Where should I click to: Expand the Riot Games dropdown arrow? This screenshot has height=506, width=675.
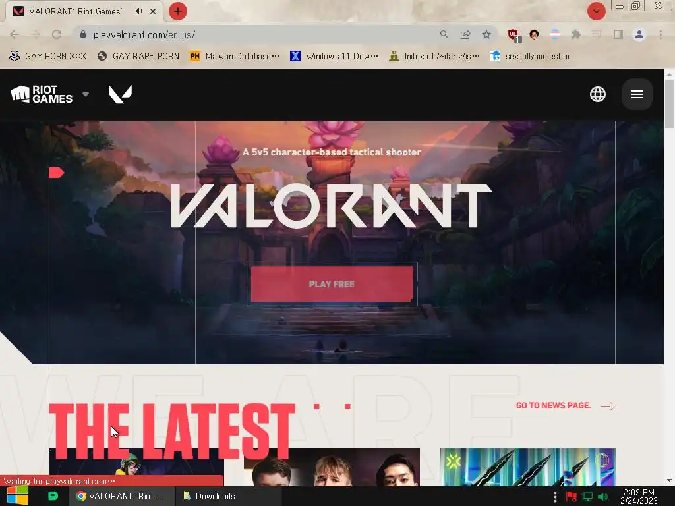(x=86, y=94)
